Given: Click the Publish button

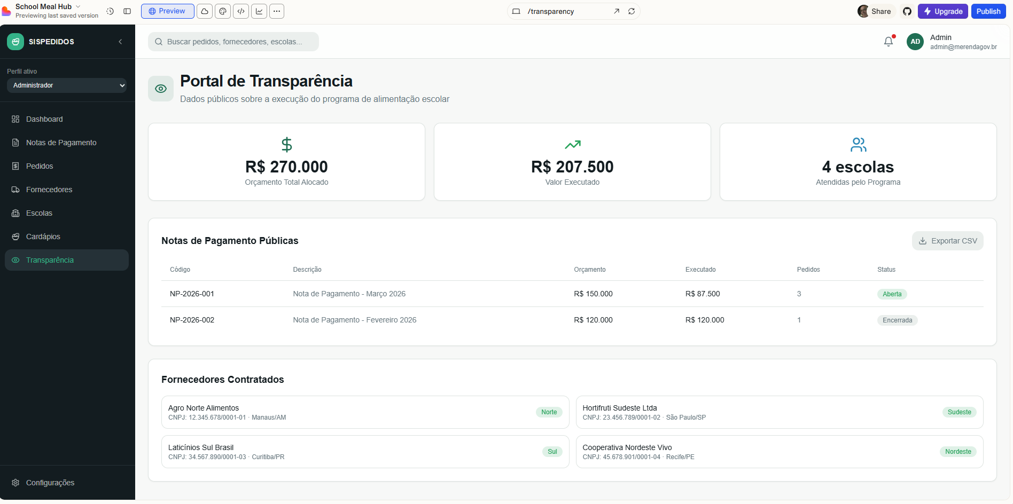Looking at the screenshot, I should (988, 11).
